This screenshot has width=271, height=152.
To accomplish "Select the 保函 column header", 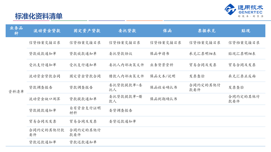I will click(x=167, y=31).
